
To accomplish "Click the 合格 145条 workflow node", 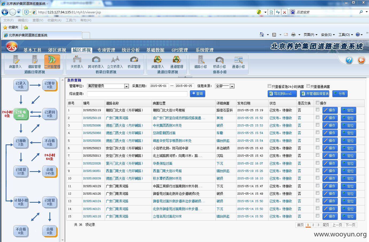I will 50,171.
